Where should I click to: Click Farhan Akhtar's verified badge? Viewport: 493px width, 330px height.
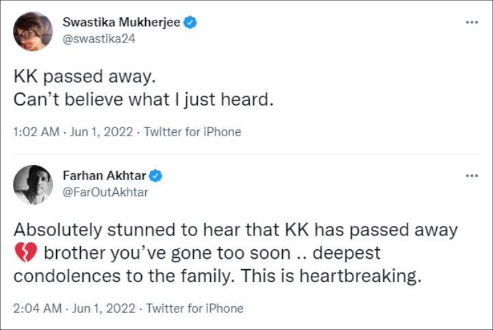tap(156, 176)
